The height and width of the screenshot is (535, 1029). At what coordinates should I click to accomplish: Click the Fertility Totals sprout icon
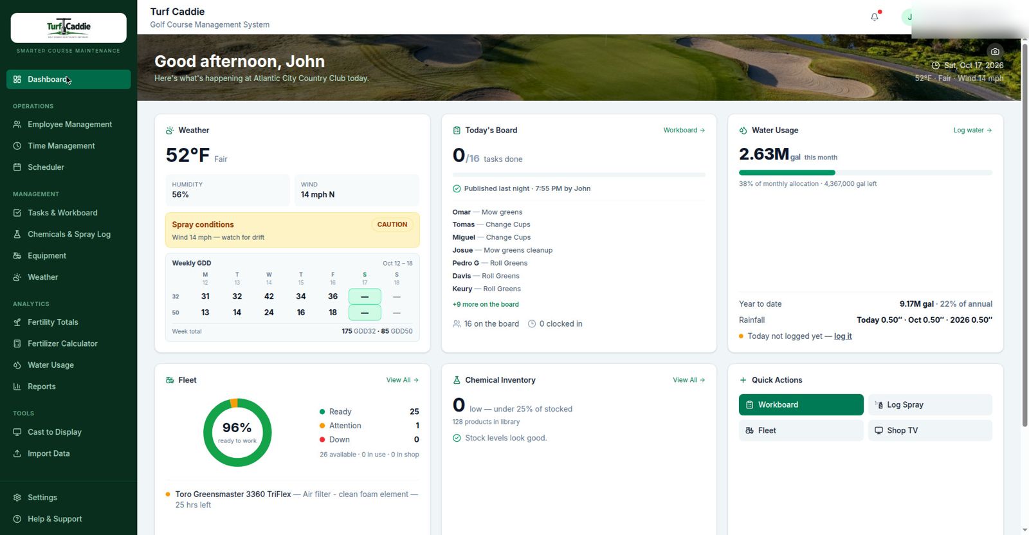[x=17, y=322]
